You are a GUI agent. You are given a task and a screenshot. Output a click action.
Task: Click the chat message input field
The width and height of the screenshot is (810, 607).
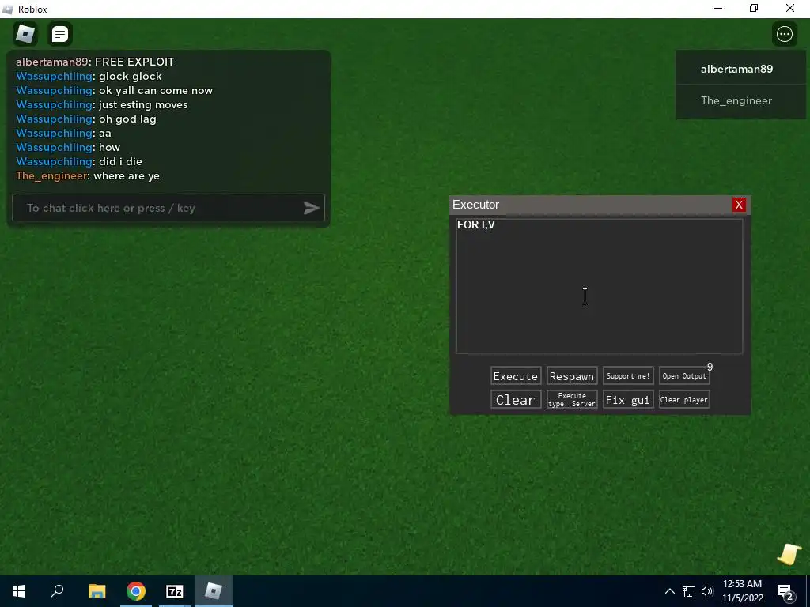pos(168,208)
